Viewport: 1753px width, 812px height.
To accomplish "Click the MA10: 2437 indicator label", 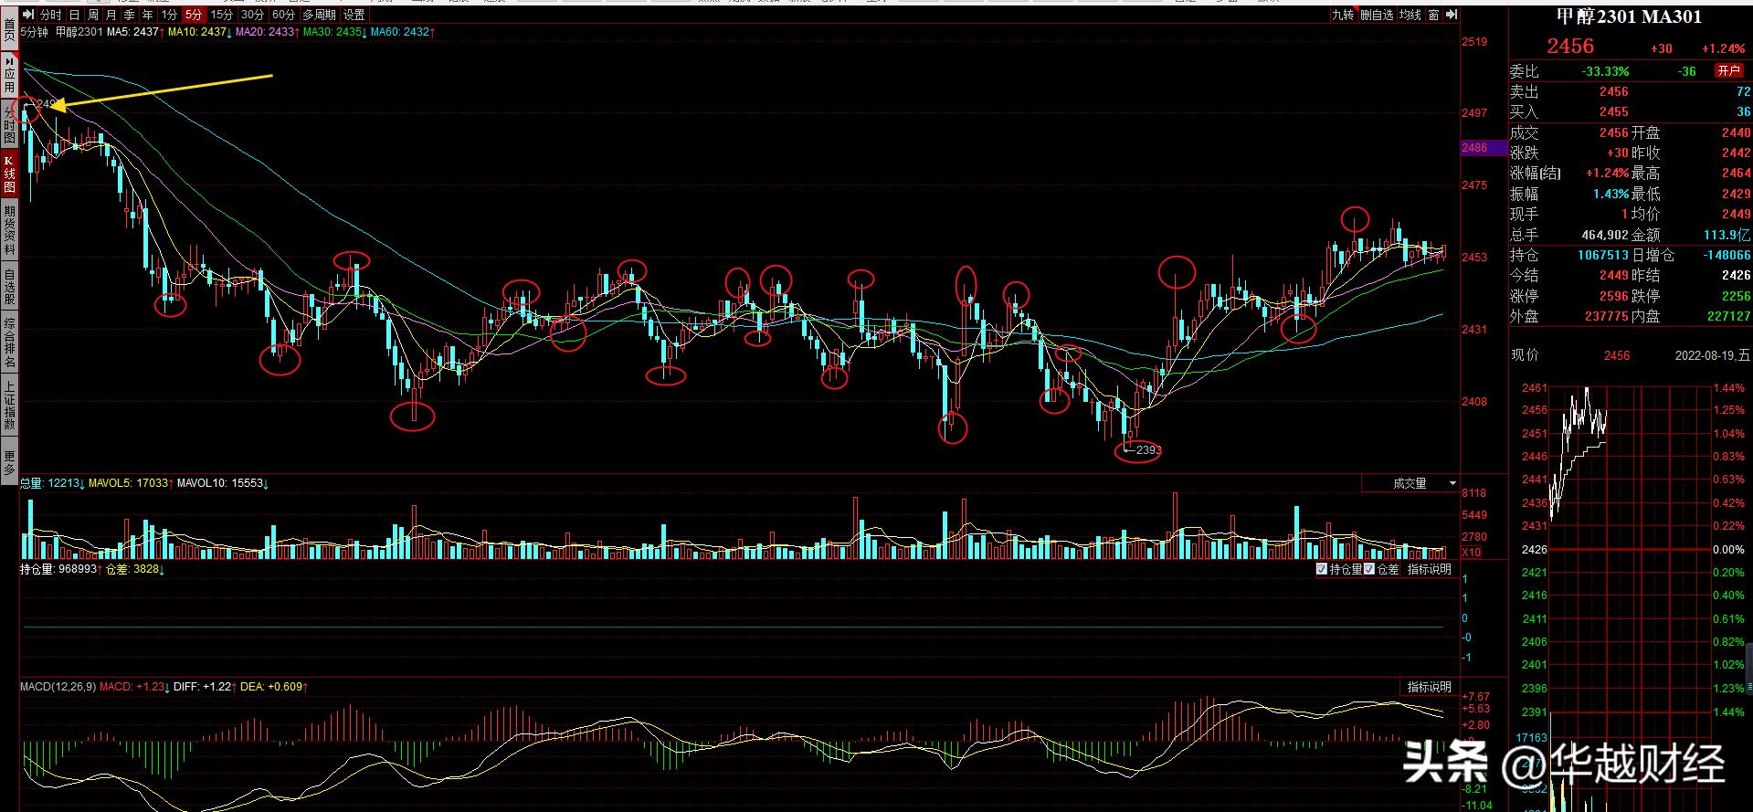I will point(200,32).
